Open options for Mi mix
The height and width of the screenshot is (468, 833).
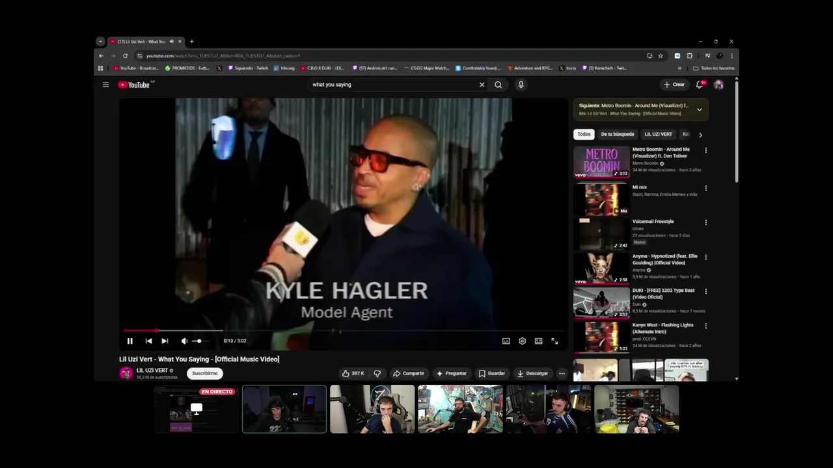(x=705, y=188)
